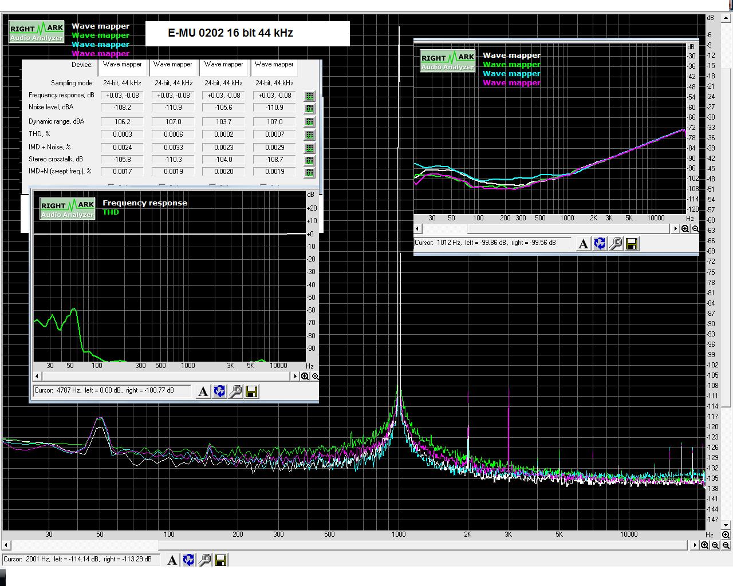Click the left scroll arrow under the main spectrum
This screenshot has width=733, height=586.
coord(6,545)
